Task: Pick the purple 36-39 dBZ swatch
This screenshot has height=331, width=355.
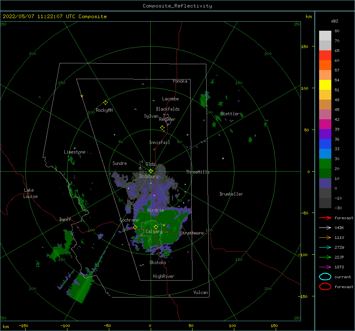Action: [x=325, y=134]
